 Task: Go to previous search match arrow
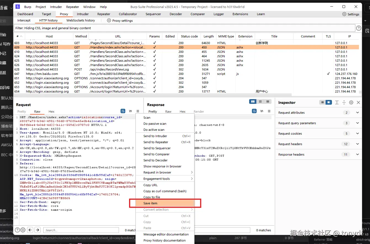(30, 230)
